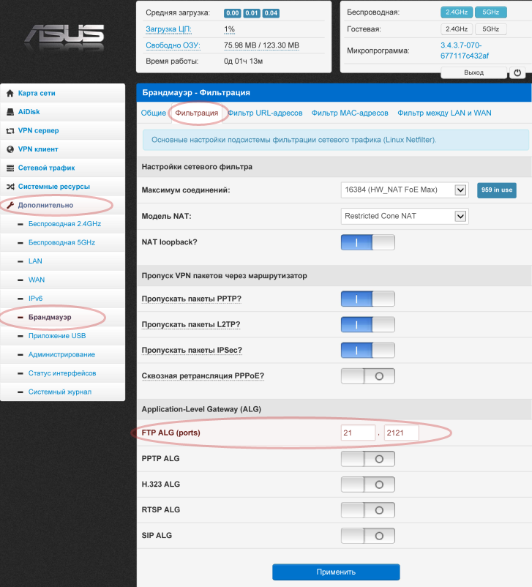Open Карта сети via home icon
The height and width of the screenshot is (587, 532).
tap(10, 94)
